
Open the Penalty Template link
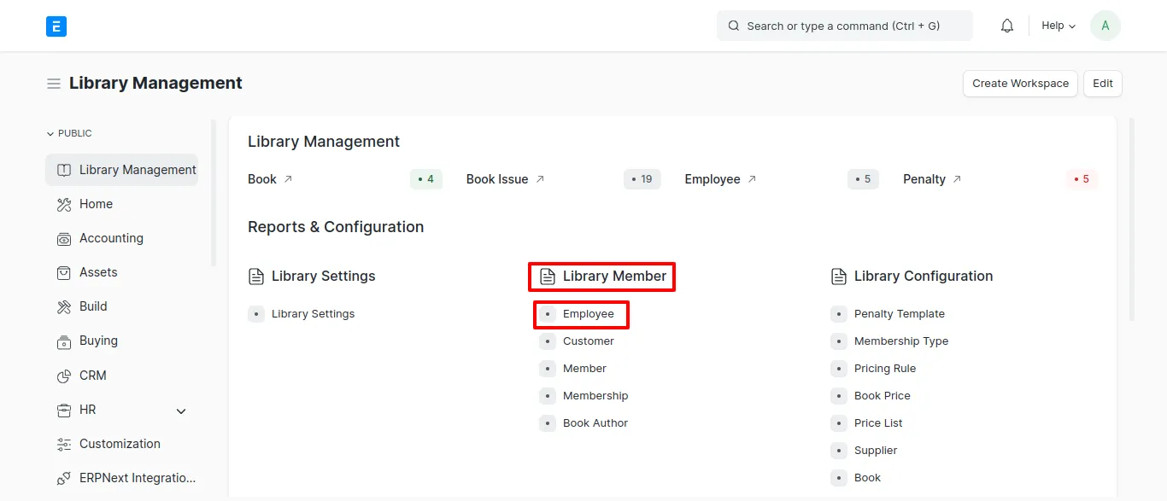[899, 314]
